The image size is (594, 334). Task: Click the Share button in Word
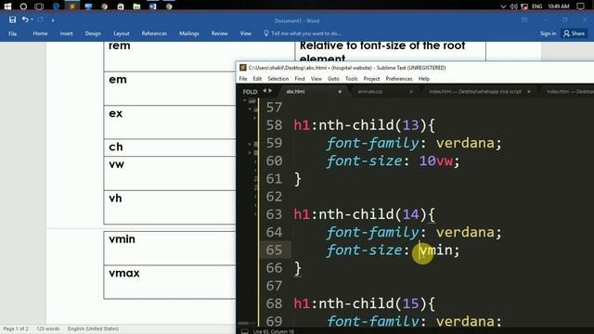(574, 33)
